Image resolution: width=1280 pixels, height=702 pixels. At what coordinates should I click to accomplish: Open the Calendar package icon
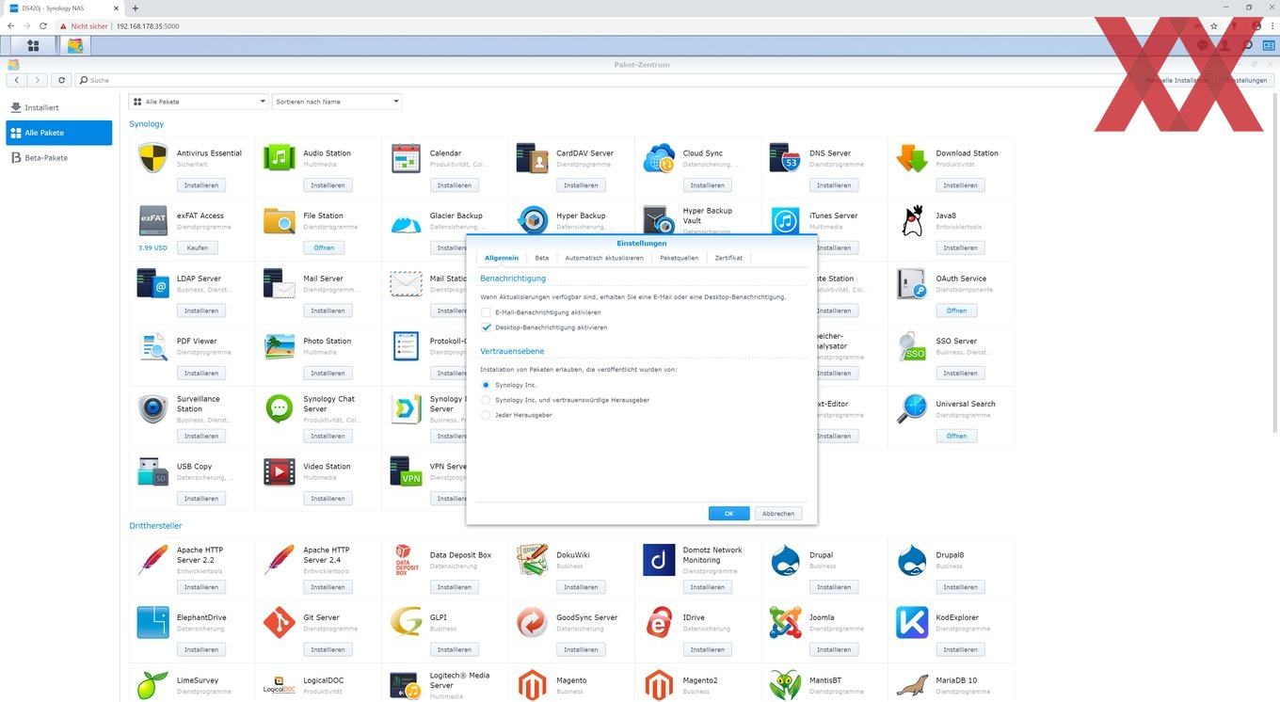click(x=406, y=158)
